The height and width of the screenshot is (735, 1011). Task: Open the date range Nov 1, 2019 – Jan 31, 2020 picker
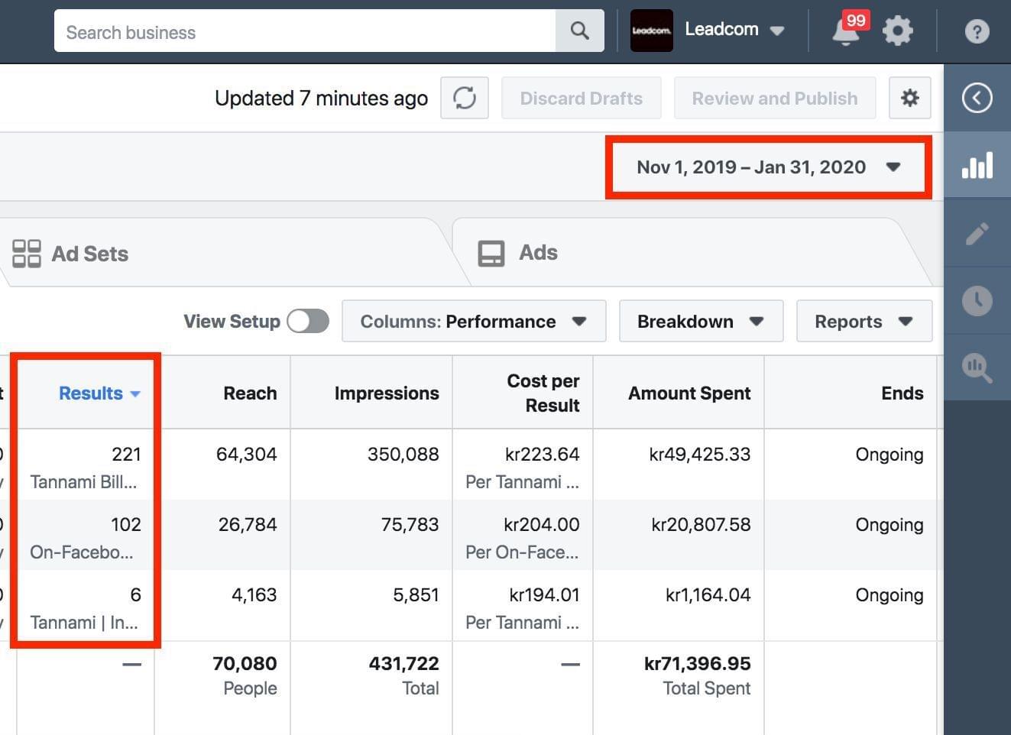pos(769,167)
